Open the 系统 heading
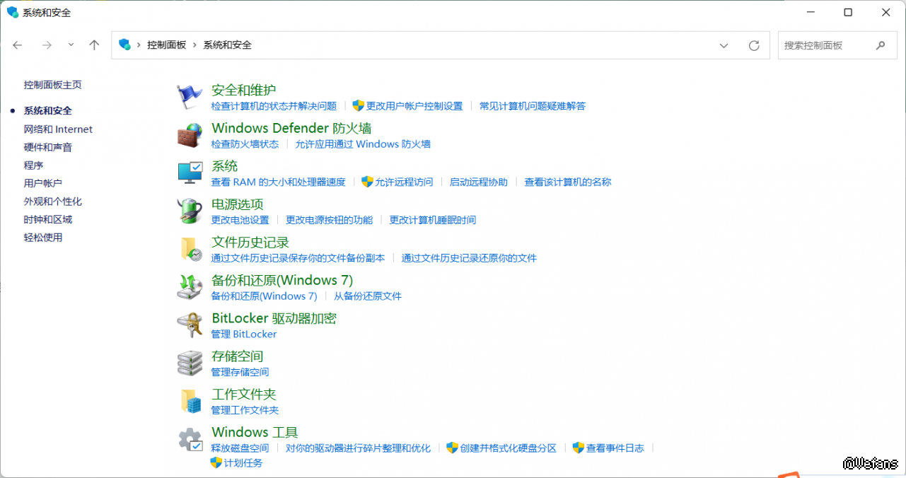 224,166
